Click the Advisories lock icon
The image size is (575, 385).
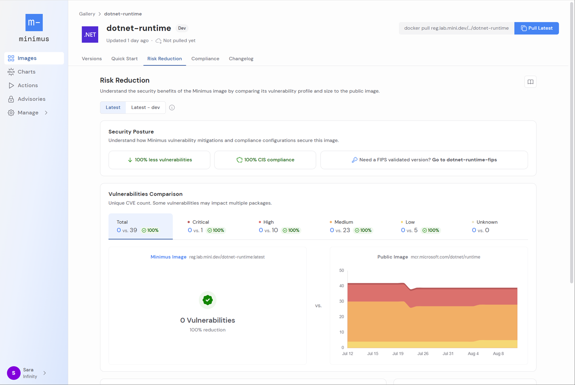[x=11, y=99]
